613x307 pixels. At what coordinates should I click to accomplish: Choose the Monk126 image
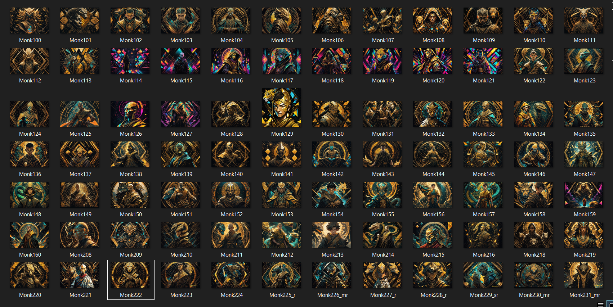point(130,114)
